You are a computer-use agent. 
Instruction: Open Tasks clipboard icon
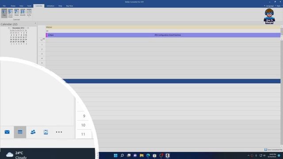(46, 132)
